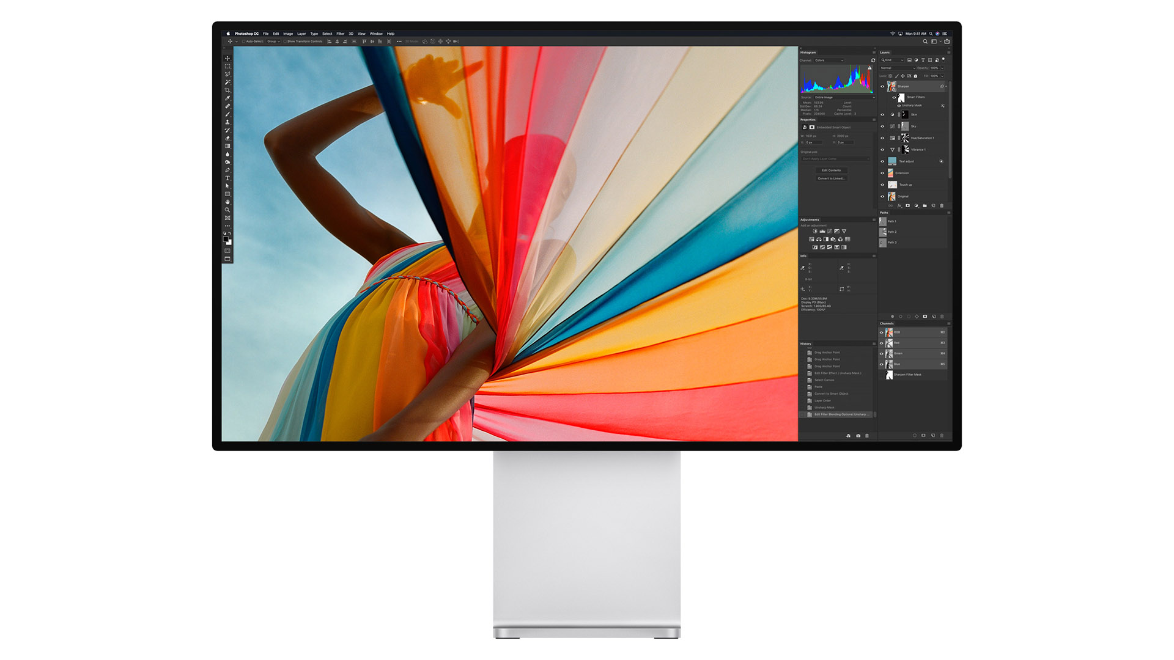Select the Hand tool
The height and width of the screenshot is (660, 1174).
pyautogui.click(x=227, y=202)
